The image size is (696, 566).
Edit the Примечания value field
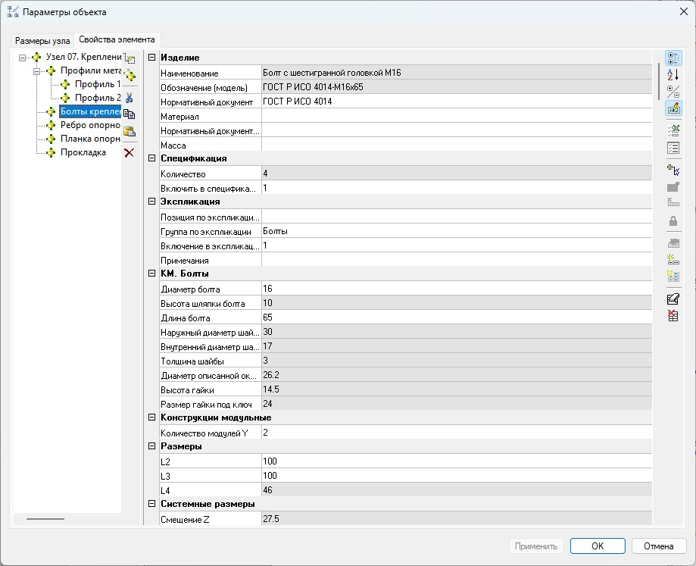(457, 260)
